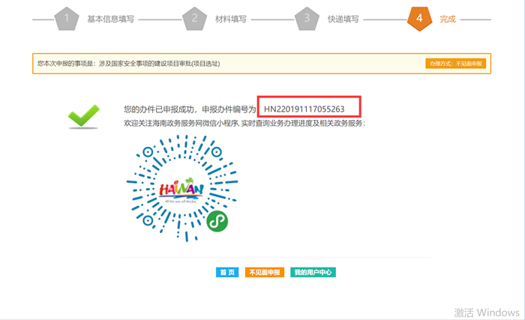
Task: Click the application number HN220191117055263
Action: [x=304, y=109]
